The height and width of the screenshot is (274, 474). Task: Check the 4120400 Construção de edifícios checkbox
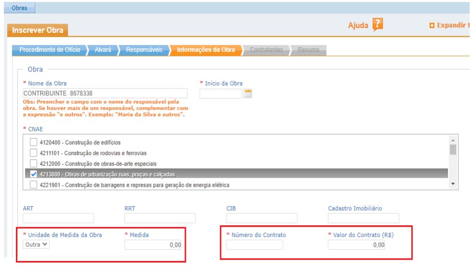pyautogui.click(x=33, y=142)
